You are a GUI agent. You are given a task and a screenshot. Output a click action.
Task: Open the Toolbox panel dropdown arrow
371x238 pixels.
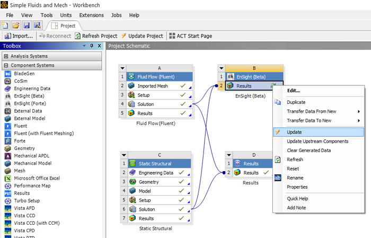pyautogui.click(x=84, y=46)
